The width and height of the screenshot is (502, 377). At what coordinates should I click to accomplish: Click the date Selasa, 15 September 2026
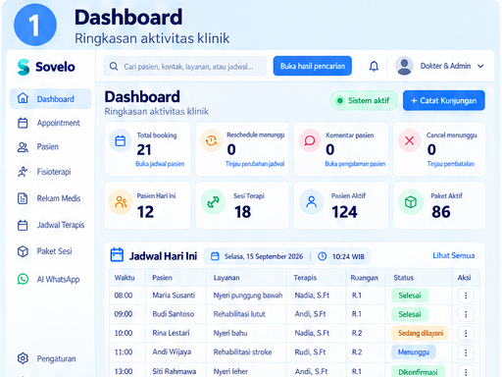coord(264,256)
